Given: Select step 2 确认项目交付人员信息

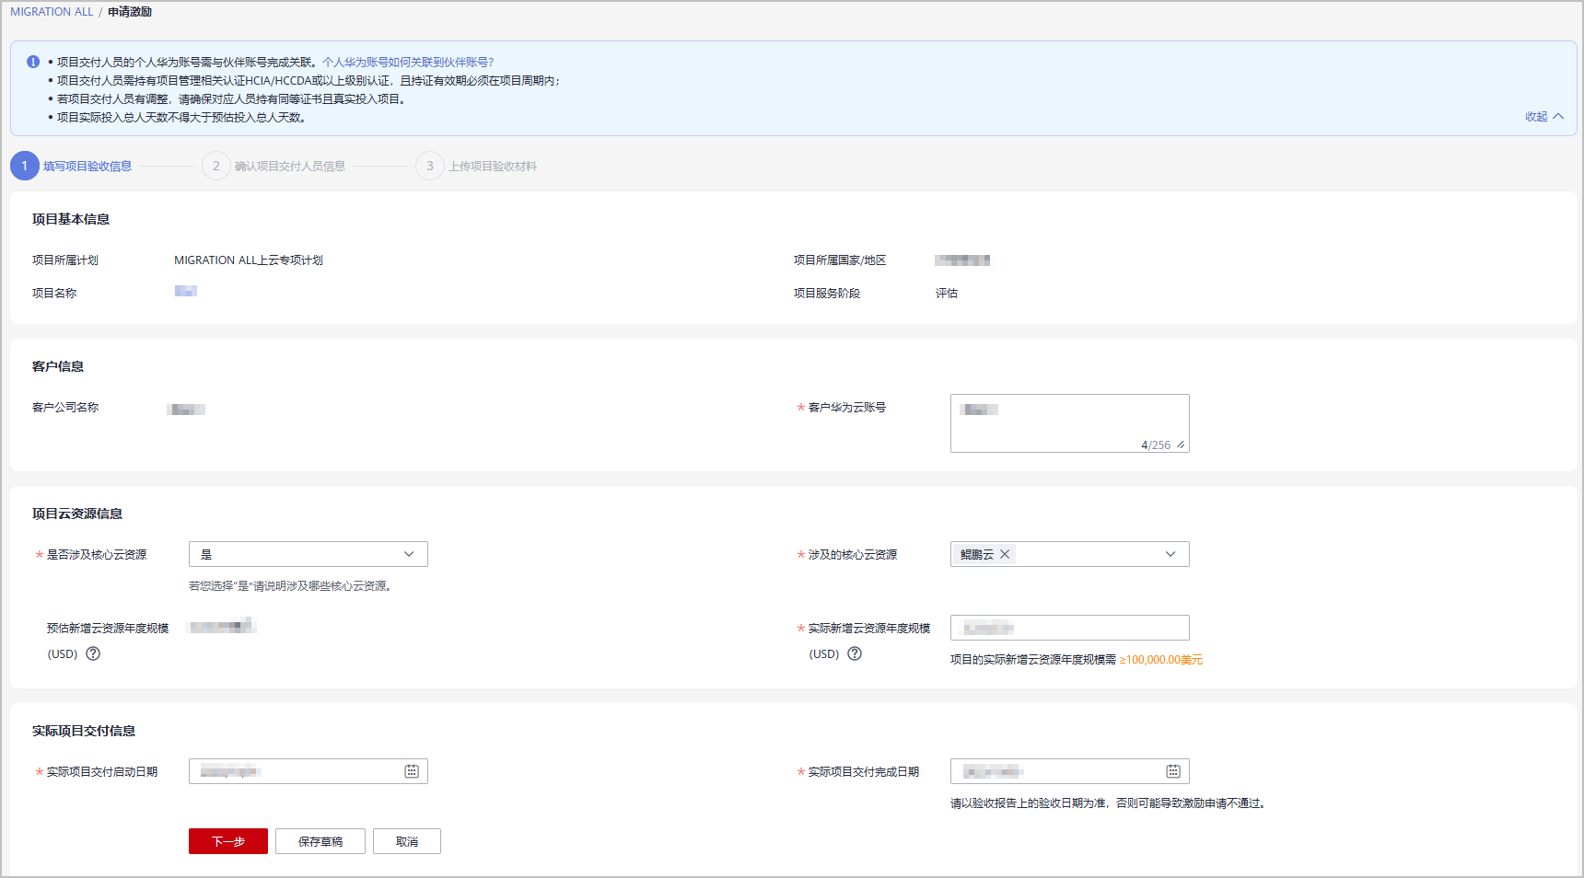Looking at the screenshot, I should [289, 167].
